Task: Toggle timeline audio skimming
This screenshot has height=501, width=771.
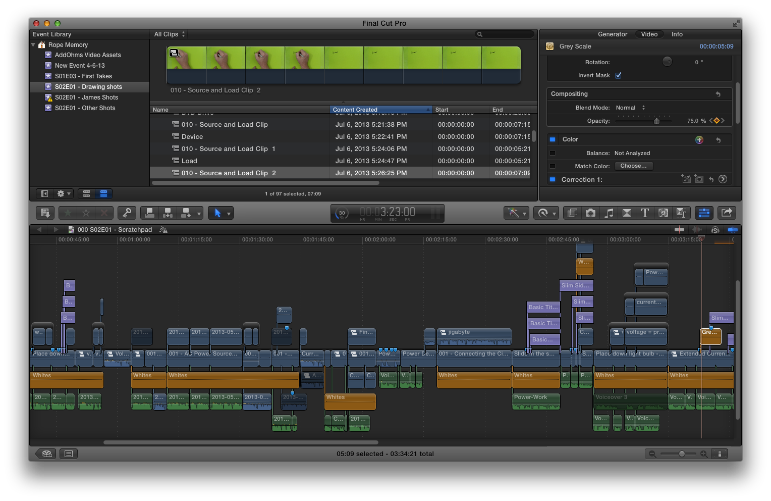Action: tap(697, 230)
